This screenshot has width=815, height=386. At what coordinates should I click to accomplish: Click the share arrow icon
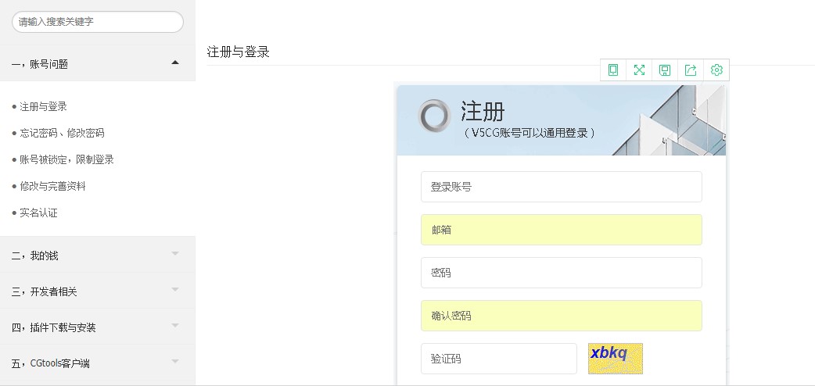691,70
